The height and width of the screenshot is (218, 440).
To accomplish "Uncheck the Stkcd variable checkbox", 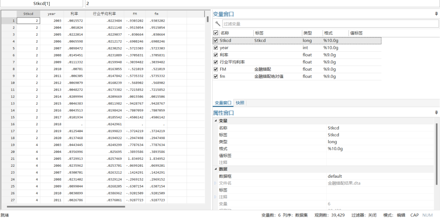I will click(x=216, y=41).
